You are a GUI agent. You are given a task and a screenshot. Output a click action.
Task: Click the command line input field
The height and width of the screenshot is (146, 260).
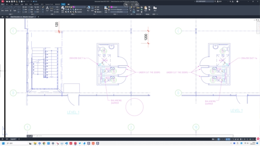(x=133, y=136)
